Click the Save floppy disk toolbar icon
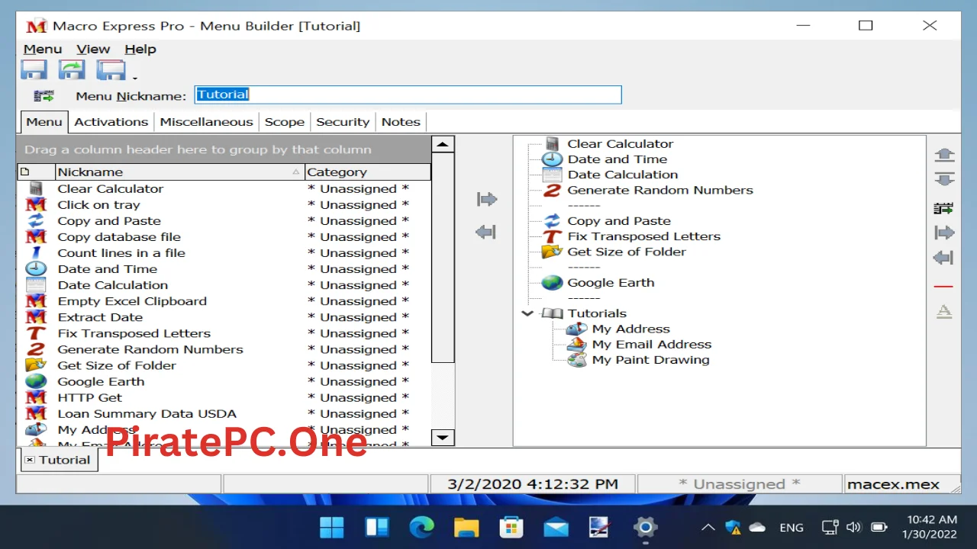 34,70
